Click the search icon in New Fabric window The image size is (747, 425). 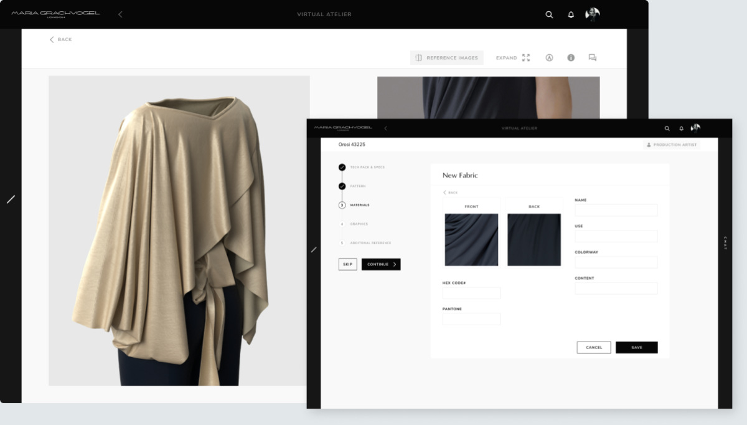667,128
